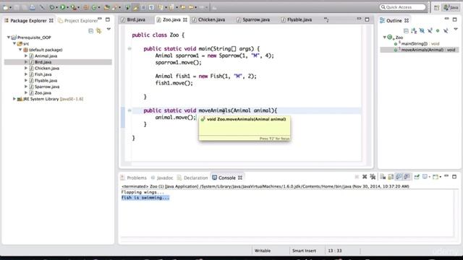The width and height of the screenshot is (463, 260).
Task: Click the Open Type toolbar icon
Action: point(106,7)
